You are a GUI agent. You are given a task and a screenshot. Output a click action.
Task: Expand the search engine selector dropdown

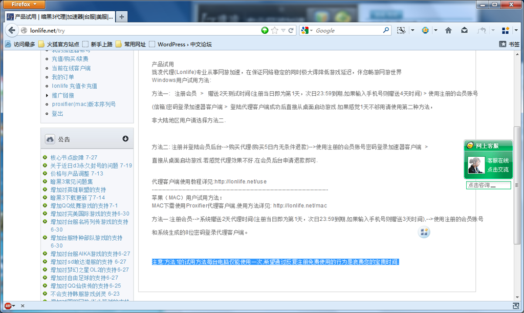tap(307, 30)
